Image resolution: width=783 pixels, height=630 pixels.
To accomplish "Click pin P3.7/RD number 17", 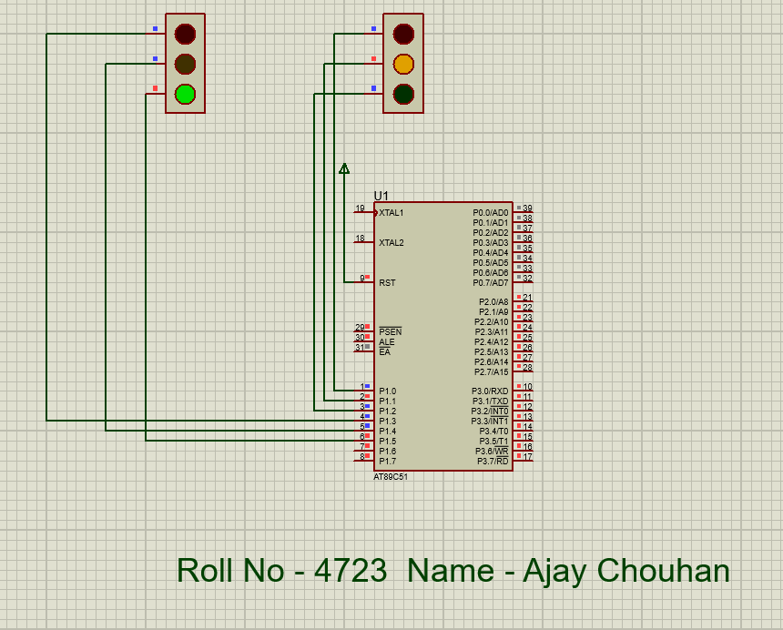I will (524, 460).
